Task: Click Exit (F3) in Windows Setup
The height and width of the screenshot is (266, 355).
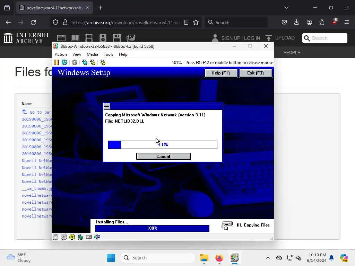Action: coord(256,73)
